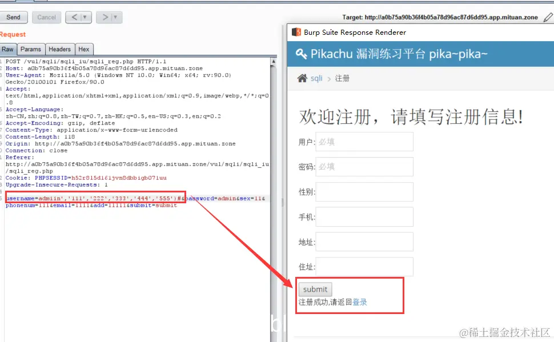Click the Burp Suite Response Renderer logo icon
The height and width of the screenshot is (342, 554).
(296, 32)
